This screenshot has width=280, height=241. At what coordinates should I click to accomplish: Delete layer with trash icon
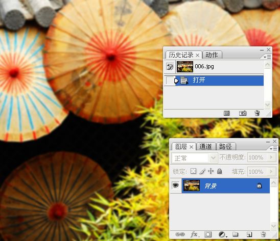click(263, 234)
